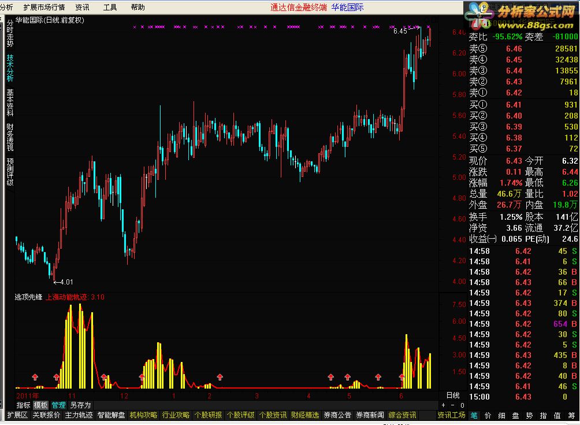
Task: Select the 细 tab in quote panel
Action: point(501,415)
